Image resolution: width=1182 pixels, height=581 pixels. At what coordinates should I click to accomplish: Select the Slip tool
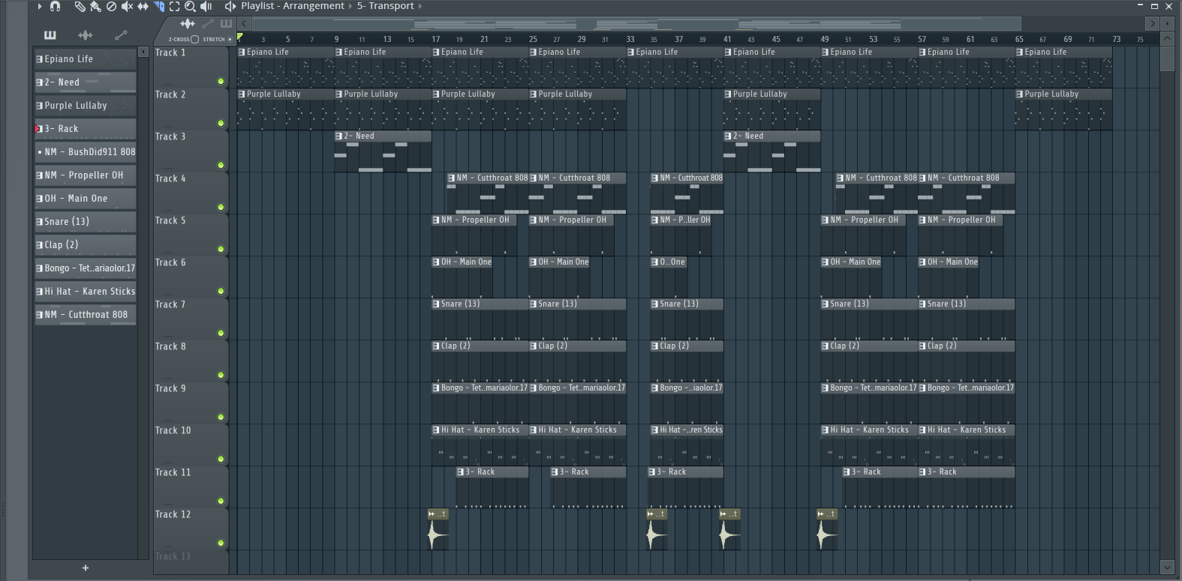point(143,6)
